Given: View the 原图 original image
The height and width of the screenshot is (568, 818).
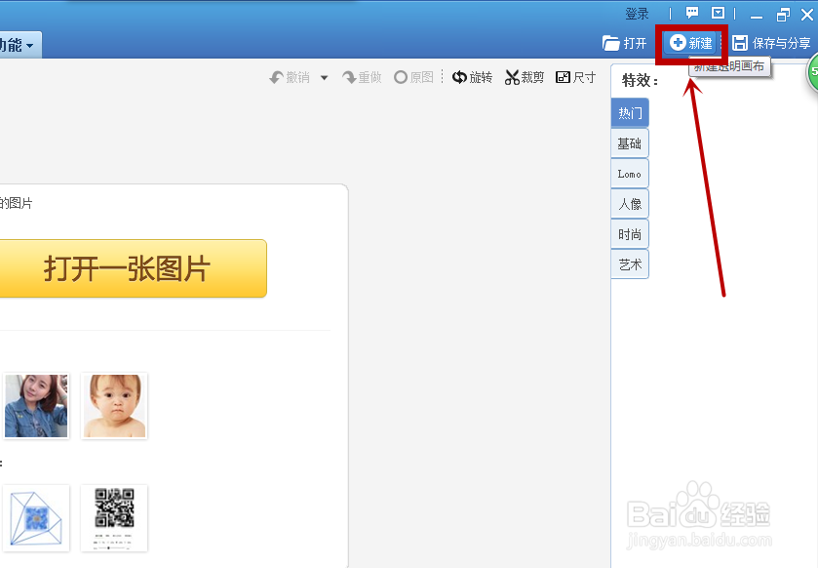Looking at the screenshot, I should [x=413, y=76].
